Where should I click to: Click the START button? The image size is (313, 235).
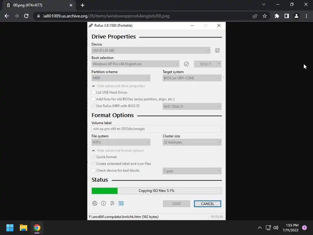pyautogui.click(x=176, y=203)
